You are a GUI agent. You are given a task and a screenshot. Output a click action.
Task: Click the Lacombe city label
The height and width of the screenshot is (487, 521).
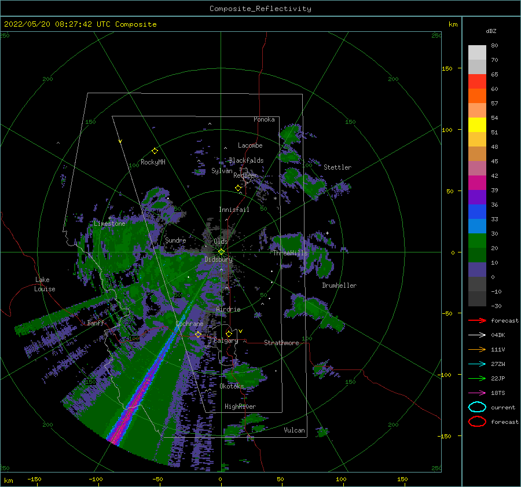point(250,145)
